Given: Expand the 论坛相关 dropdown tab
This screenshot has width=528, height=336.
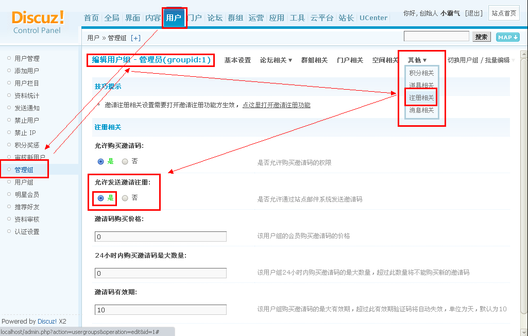Looking at the screenshot, I should tap(276, 60).
